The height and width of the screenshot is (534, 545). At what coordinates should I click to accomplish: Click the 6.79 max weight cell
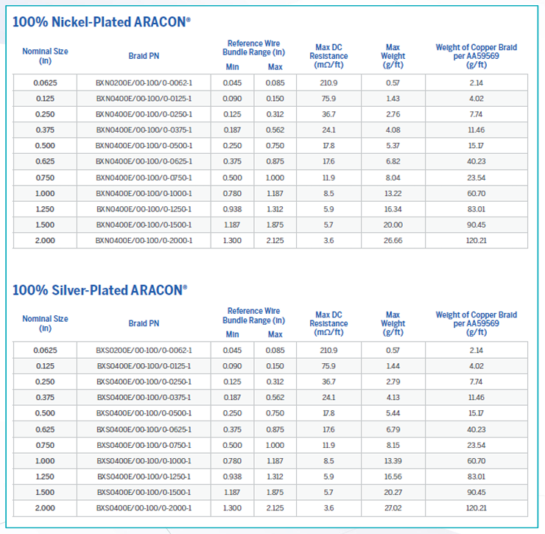pos(393,429)
